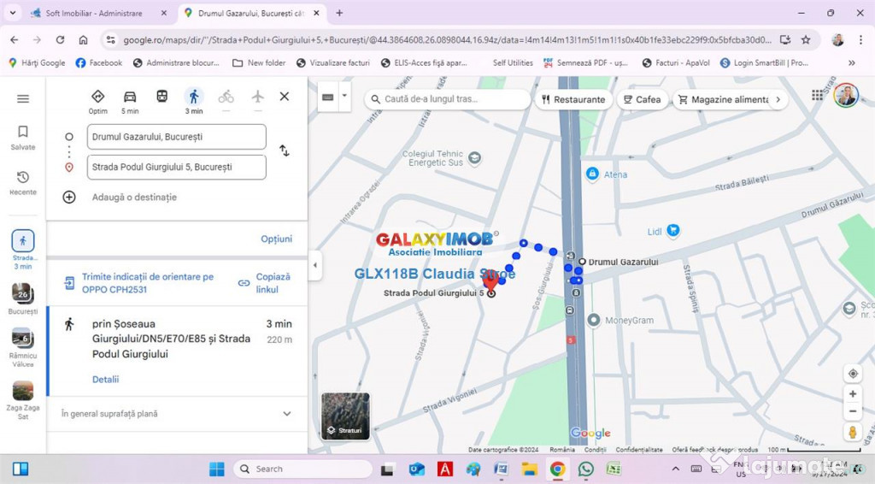Open File Explorer from the taskbar
875x484 pixels.
click(530, 469)
